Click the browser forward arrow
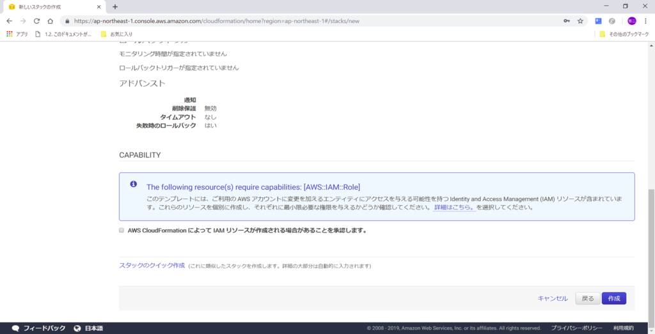 coord(23,21)
